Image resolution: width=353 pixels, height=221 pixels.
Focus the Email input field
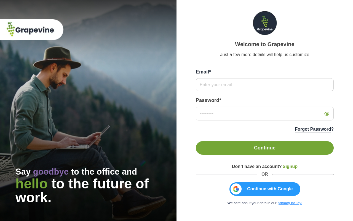click(265, 85)
